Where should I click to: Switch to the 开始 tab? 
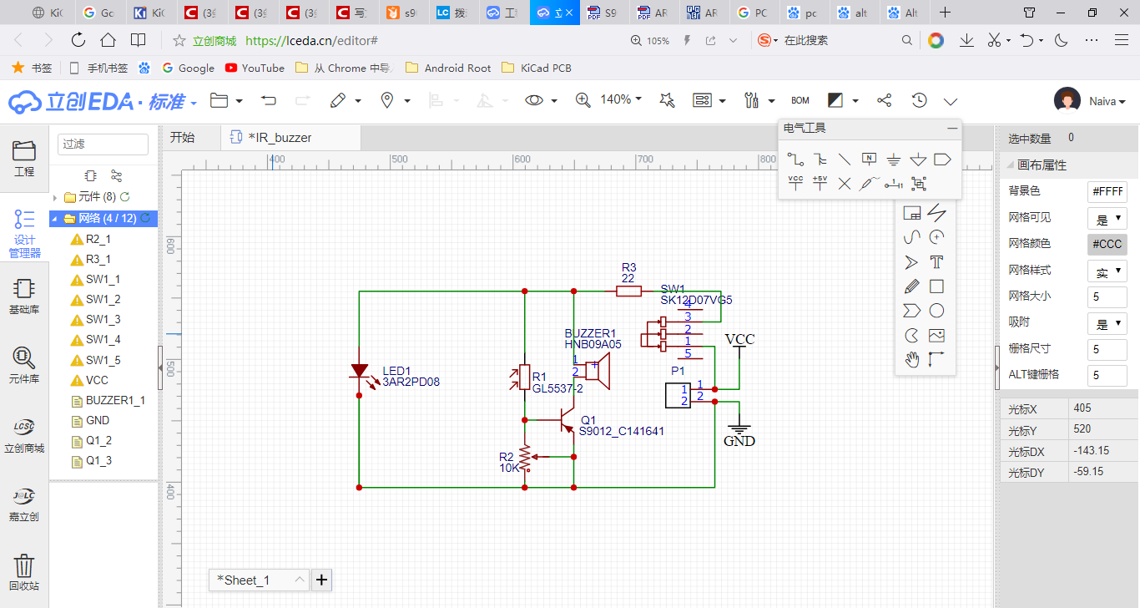(191, 137)
